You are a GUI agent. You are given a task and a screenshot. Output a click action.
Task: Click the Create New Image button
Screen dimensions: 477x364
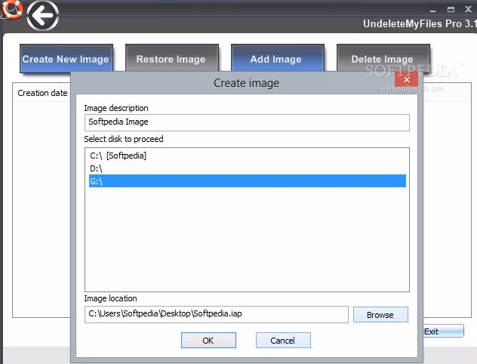coord(66,58)
